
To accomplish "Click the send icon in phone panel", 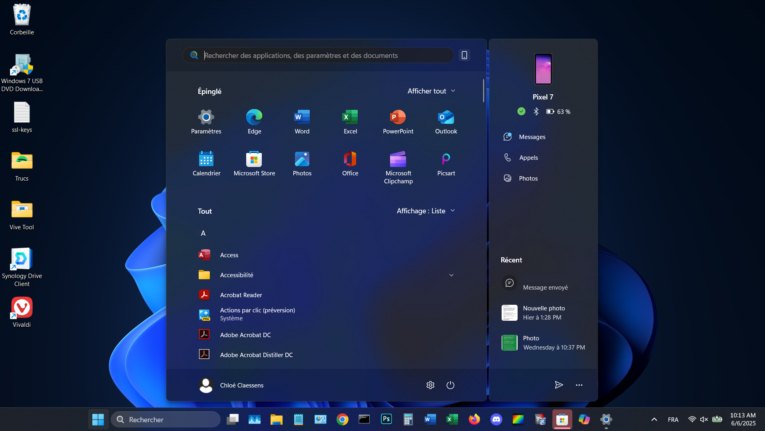I will coord(559,385).
